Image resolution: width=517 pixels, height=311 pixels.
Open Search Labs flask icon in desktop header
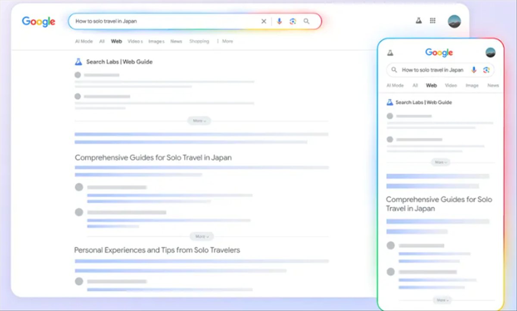[418, 21]
